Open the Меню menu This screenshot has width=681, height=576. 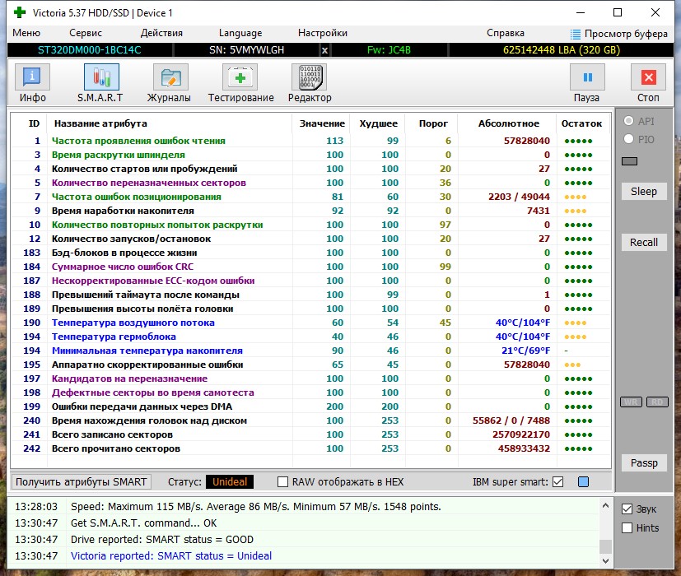(x=26, y=33)
